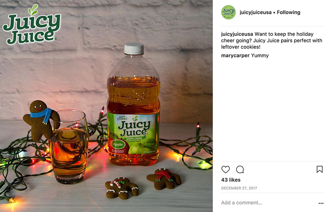This screenshot has width=332, height=212.
Task: Open the juicyjuiceusa profile avatar
Action: (228, 12)
